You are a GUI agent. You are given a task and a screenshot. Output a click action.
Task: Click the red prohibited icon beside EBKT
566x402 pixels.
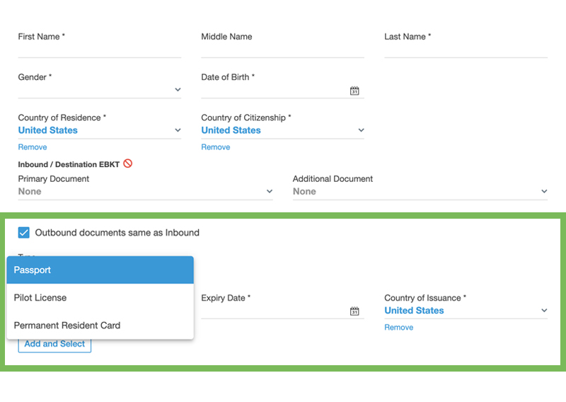coord(128,163)
